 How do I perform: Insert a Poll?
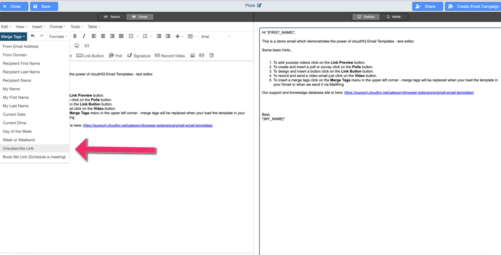(x=116, y=55)
